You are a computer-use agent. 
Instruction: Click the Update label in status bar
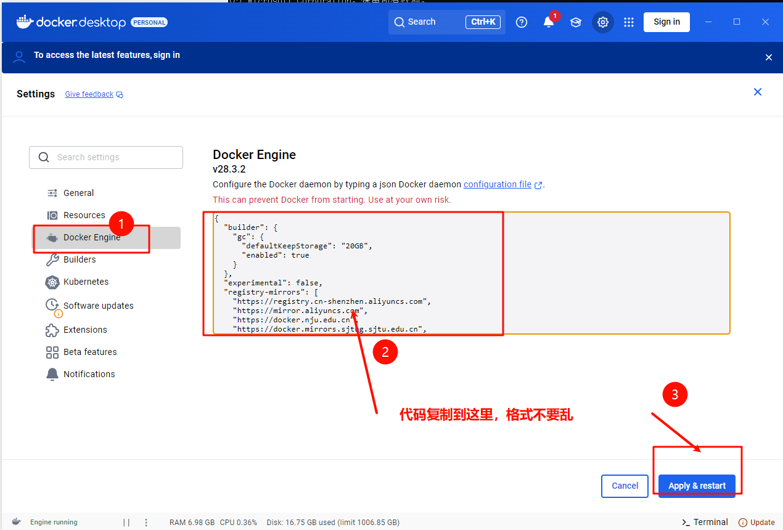coord(762,522)
